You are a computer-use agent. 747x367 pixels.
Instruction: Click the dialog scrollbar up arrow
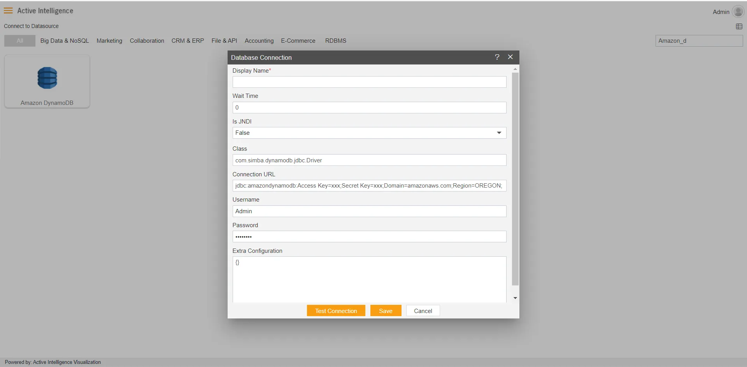[x=515, y=69]
